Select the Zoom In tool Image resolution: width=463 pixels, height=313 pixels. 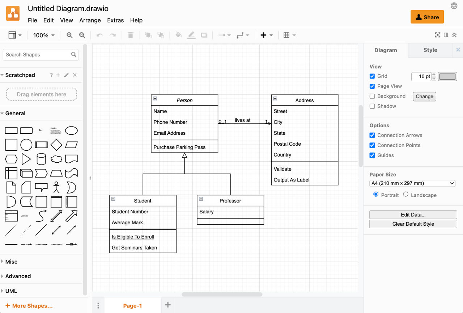click(x=69, y=35)
